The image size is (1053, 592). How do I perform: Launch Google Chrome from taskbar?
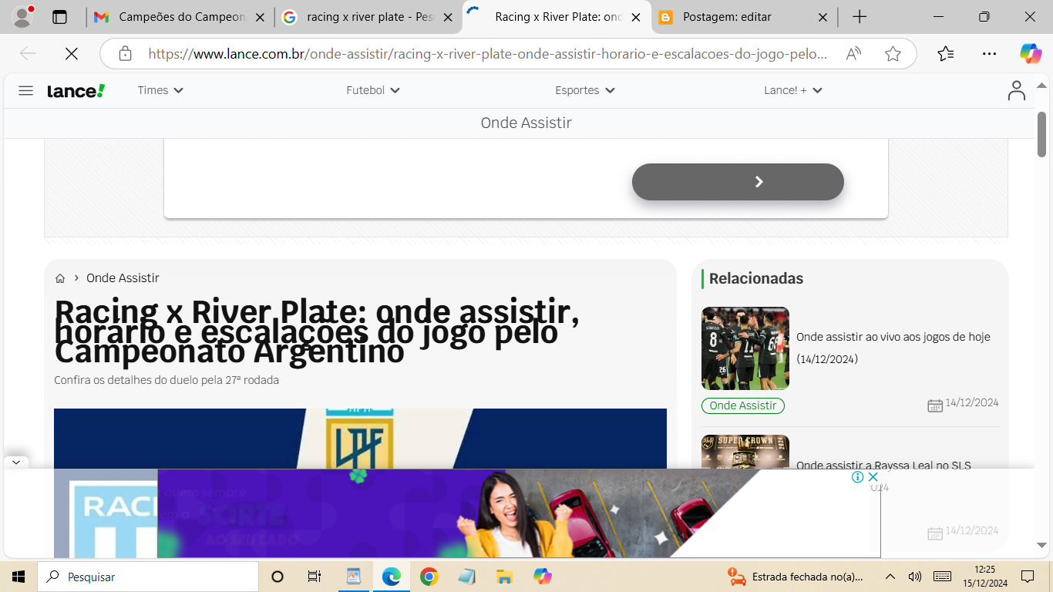pyautogui.click(x=429, y=577)
